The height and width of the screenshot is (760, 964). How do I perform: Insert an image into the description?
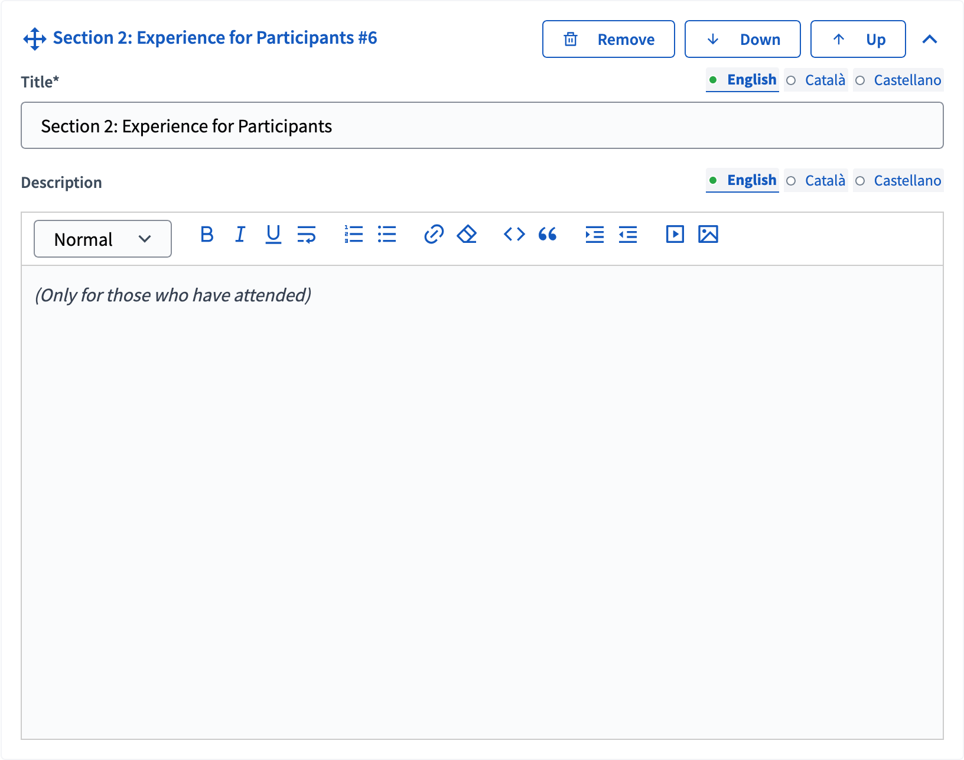click(x=709, y=234)
